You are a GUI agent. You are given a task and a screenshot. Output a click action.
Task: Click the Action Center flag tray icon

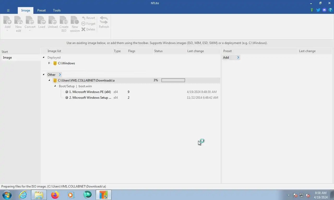[295, 195]
